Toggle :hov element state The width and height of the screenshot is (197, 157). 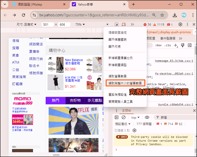click(x=158, y=45)
